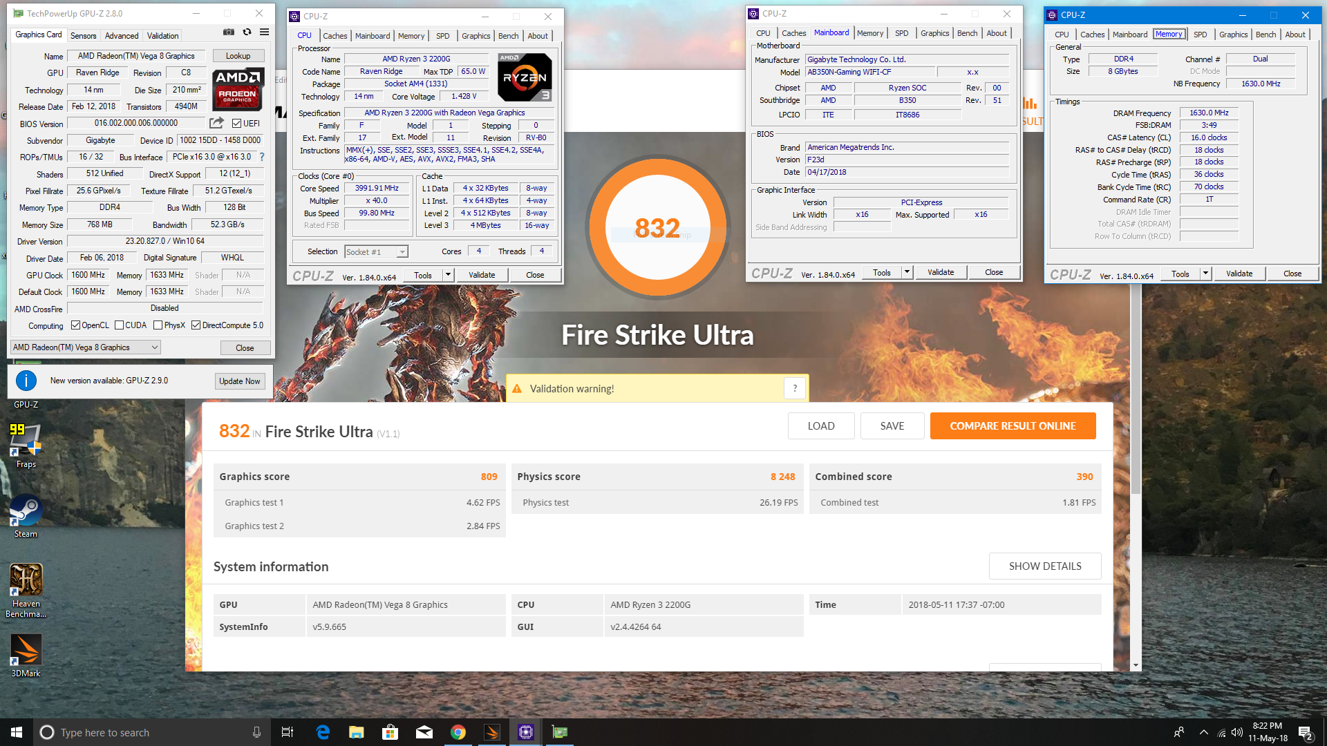Viewport: 1327px width, 746px height.
Task: Click the 3DMark vertical scrollbar thumb
Action: (1136, 389)
